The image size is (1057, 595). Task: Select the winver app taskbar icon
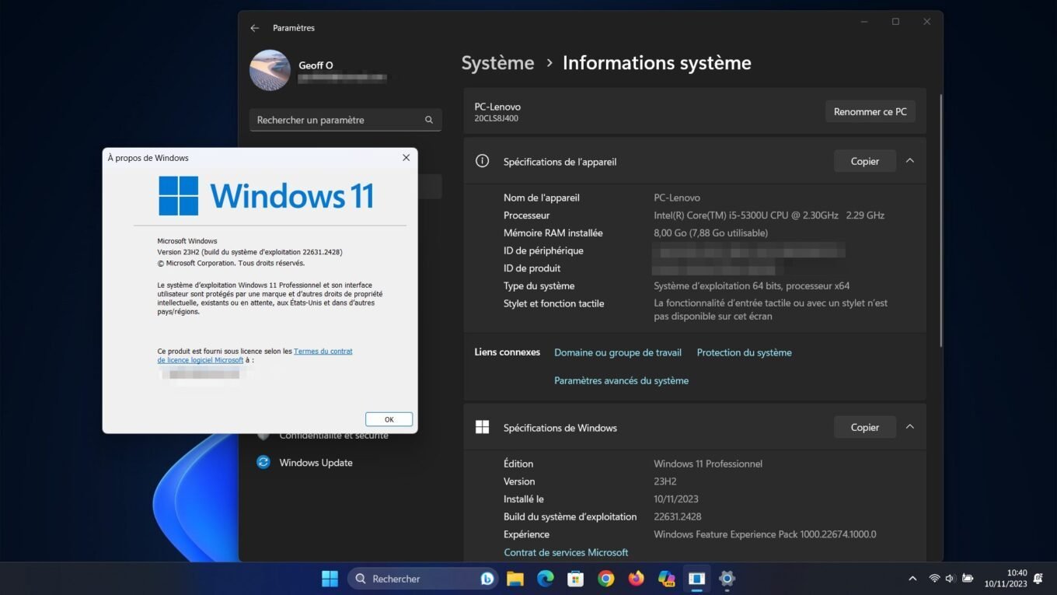[696, 579]
